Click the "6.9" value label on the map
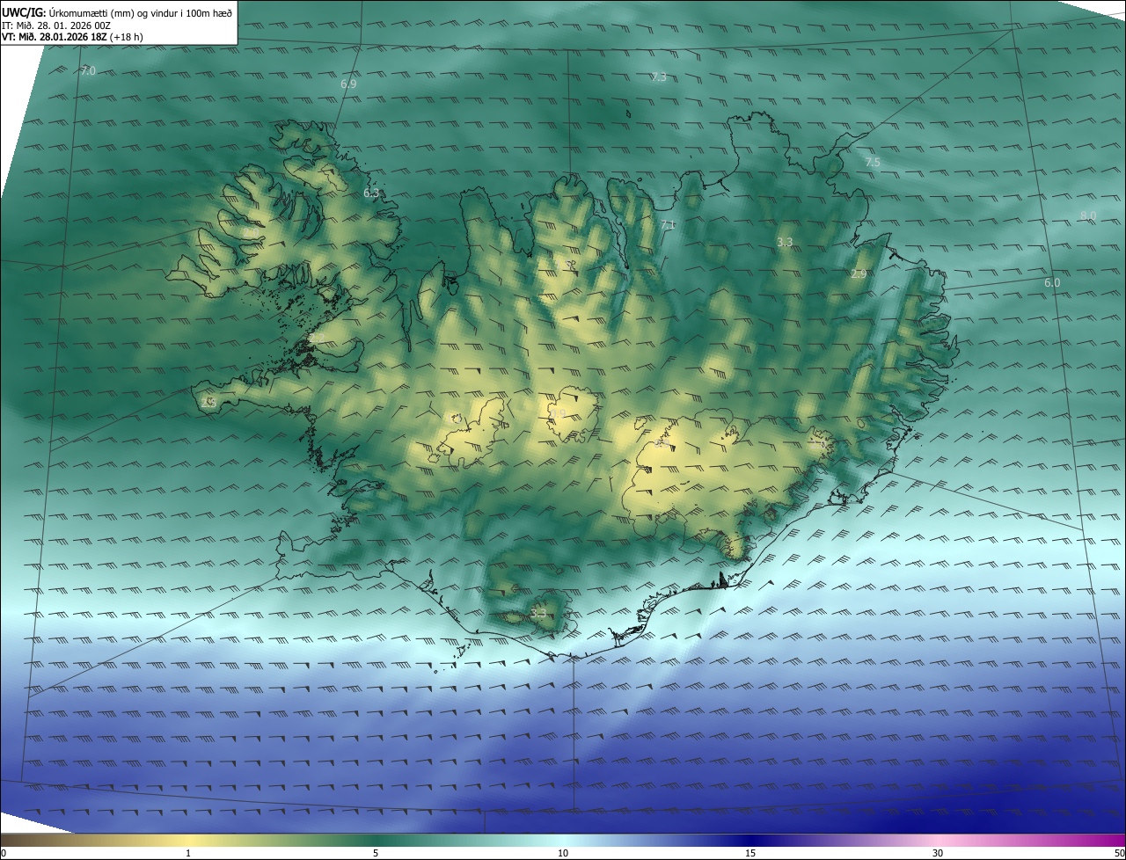The height and width of the screenshot is (860, 1126). (x=348, y=84)
